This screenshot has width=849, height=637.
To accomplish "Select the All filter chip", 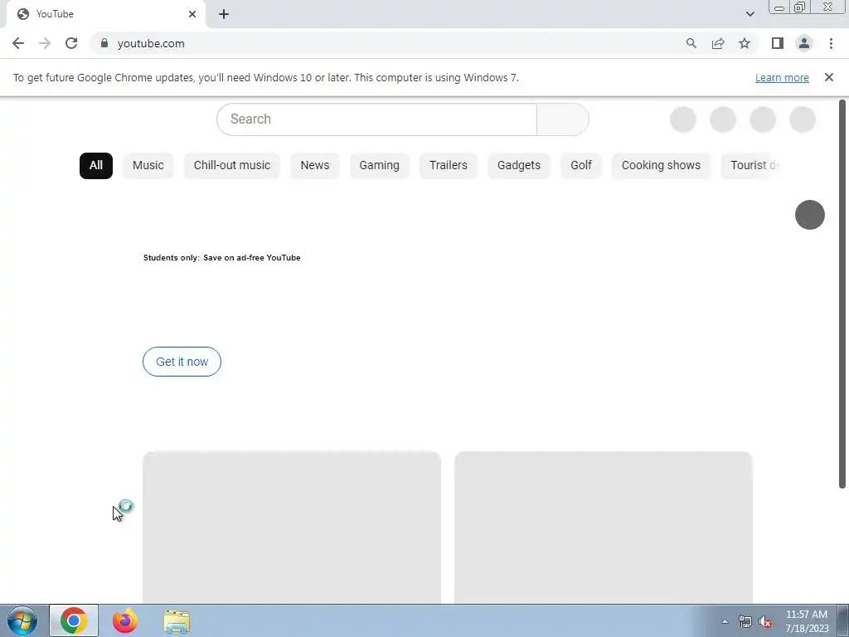I will (x=96, y=165).
